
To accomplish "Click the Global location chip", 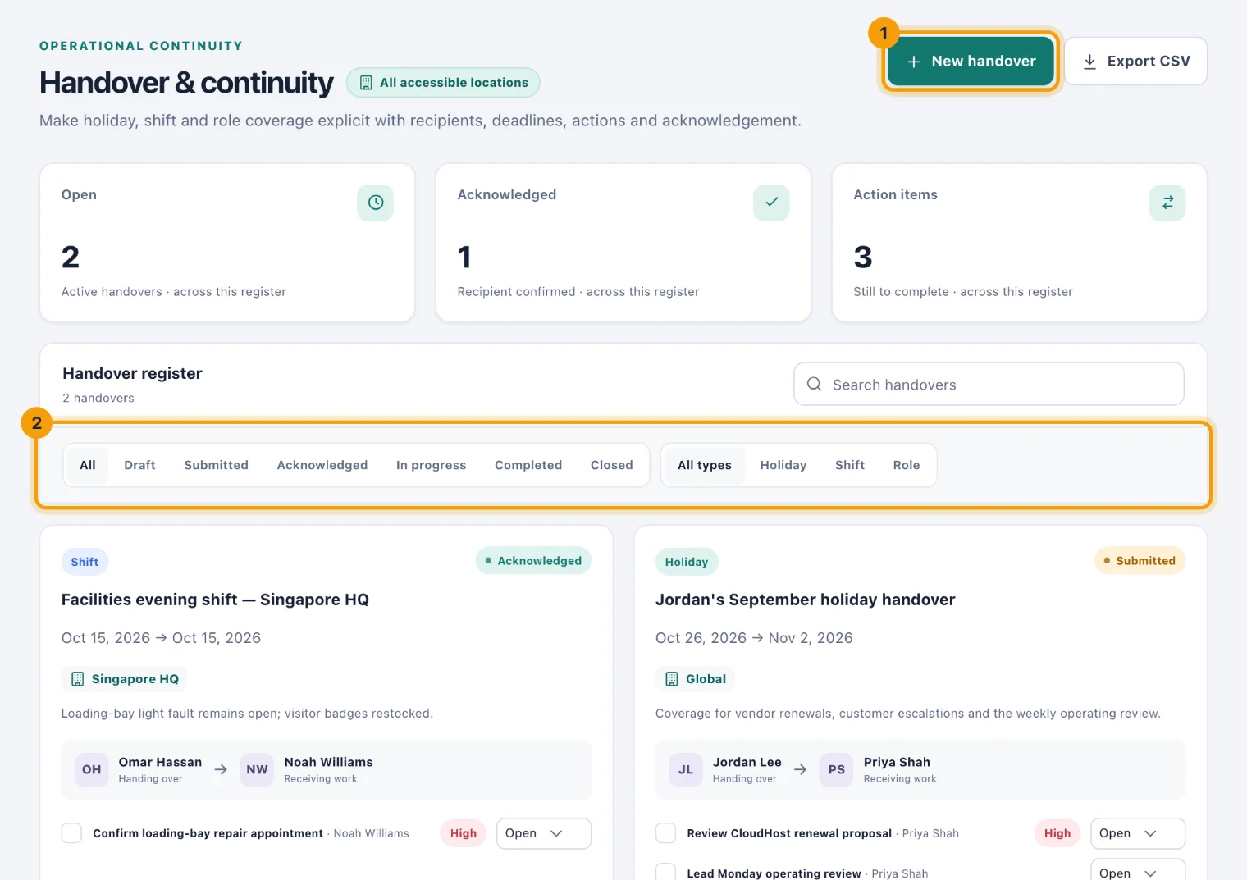I will (x=696, y=679).
